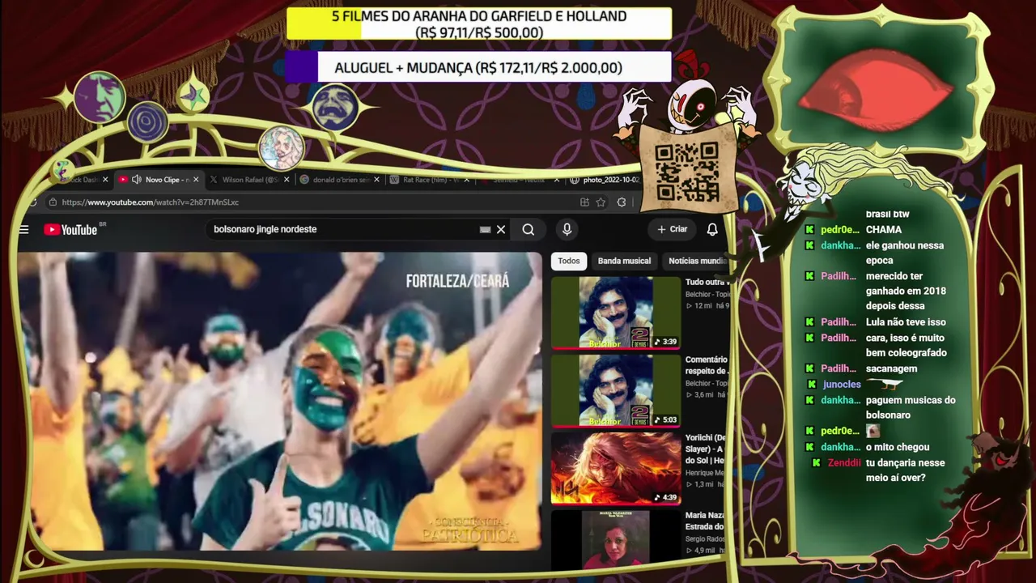Open the Belchior thumbnail with 5:03 duration

pos(616,391)
